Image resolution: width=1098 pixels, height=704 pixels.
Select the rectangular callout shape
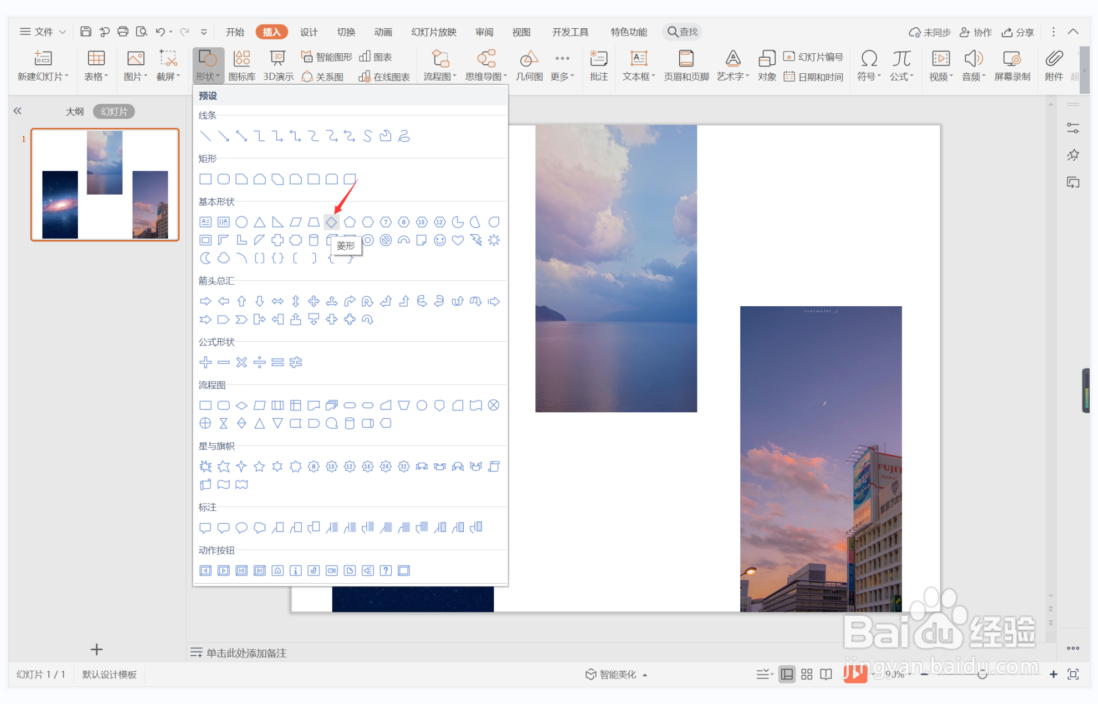click(205, 528)
